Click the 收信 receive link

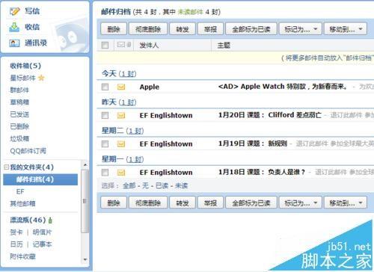pos(32,27)
